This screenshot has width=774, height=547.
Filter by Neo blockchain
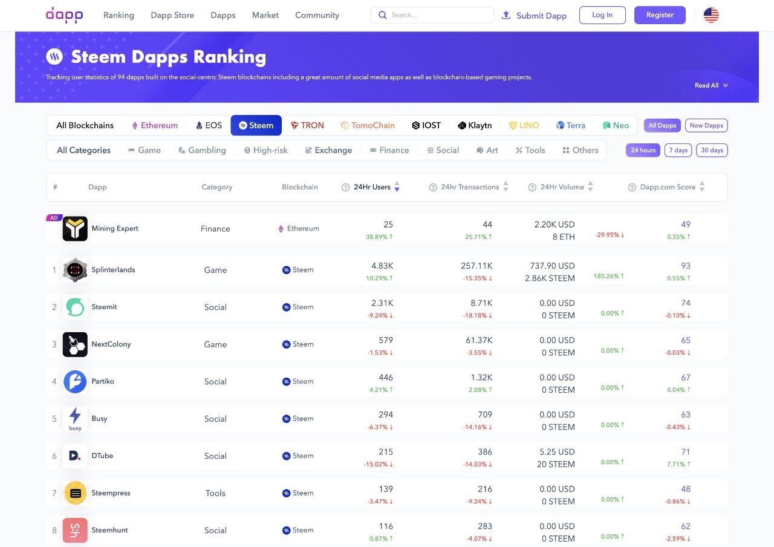(616, 125)
